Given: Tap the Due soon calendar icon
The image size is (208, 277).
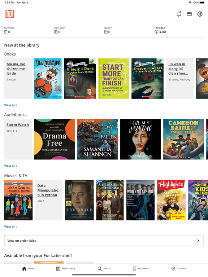Looking at the screenshot, I should click(x=56, y=32).
